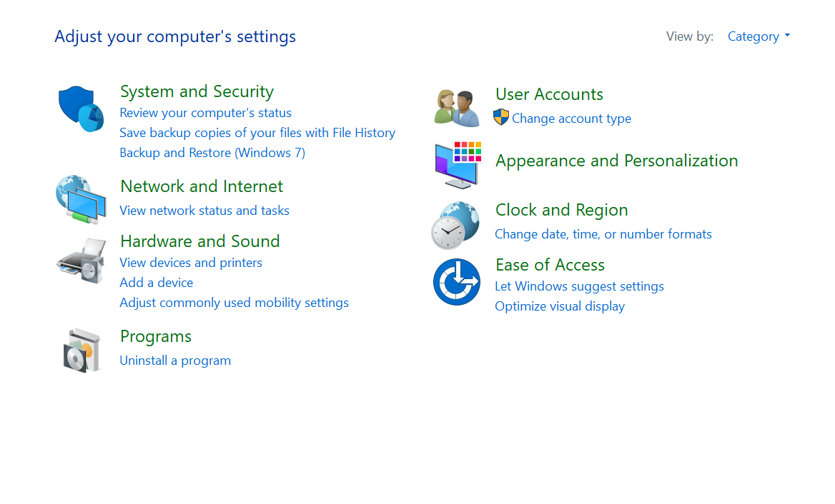Select Review your computer's status

point(205,113)
